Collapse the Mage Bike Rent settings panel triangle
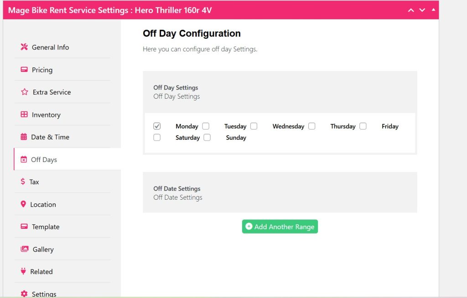The width and height of the screenshot is (467, 298). pyautogui.click(x=433, y=10)
